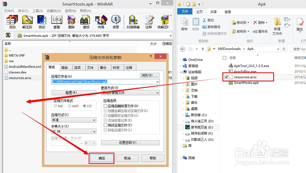Click the 剪切 (Cut) scissors in Explorer ribbon
This screenshot has height=173, width=306.
(x=208, y=20)
